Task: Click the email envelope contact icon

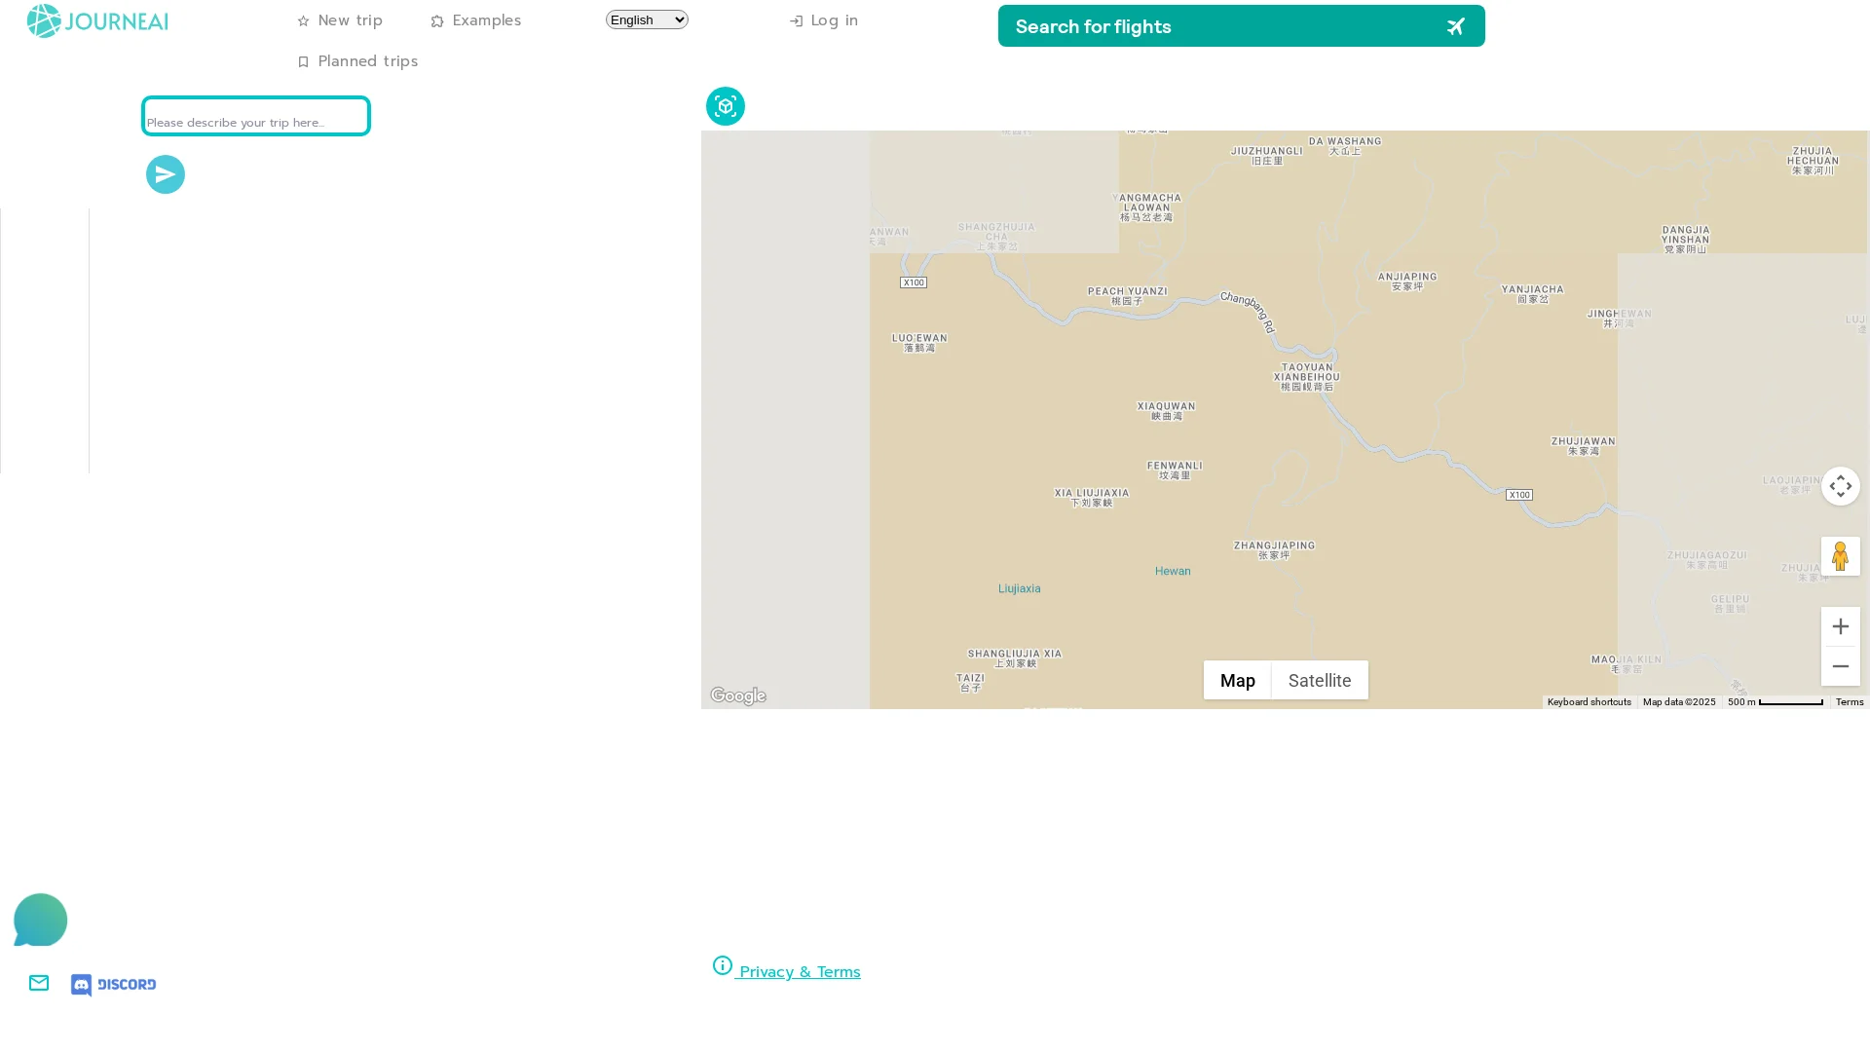Action: [39, 983]
